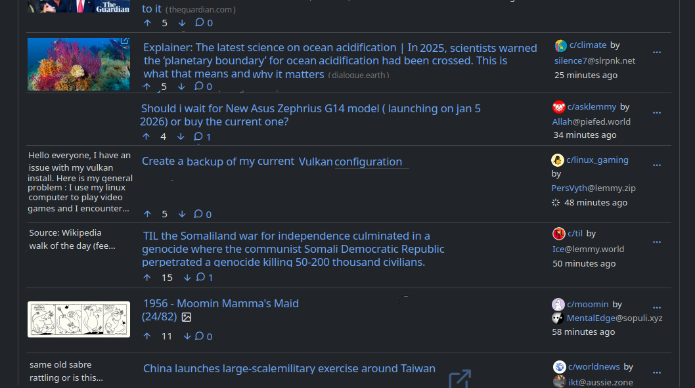695x388 pixels.
Task: Downvote the Asus Zephyrus G14 post
Action: [181, 137]
